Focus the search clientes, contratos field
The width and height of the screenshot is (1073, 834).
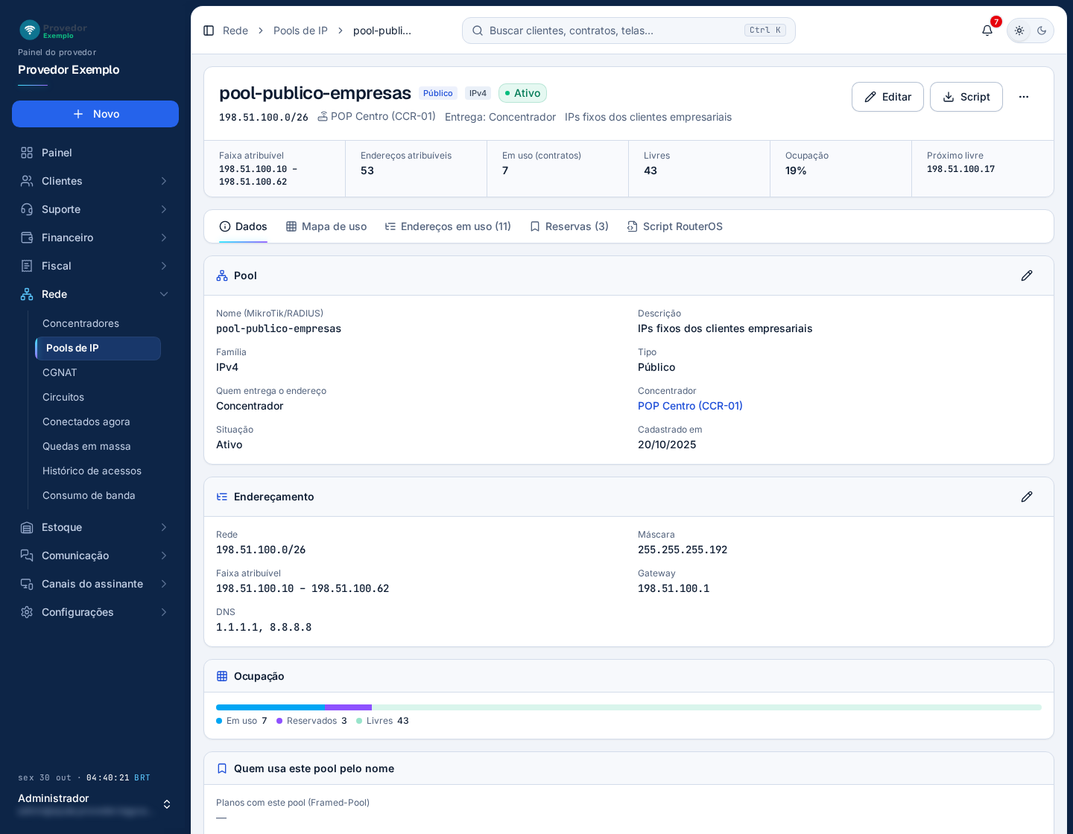point(629,31)
